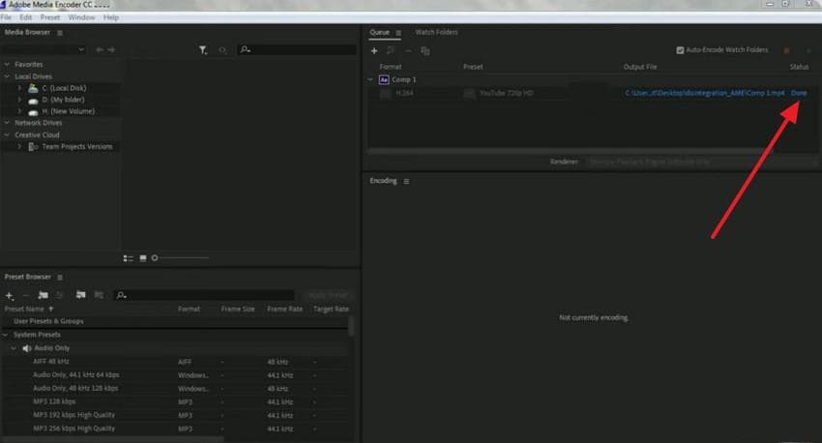This screenshot has width=822, height=443.
Task: Collapse the Favorites tree section
Action: coord(7,65)
